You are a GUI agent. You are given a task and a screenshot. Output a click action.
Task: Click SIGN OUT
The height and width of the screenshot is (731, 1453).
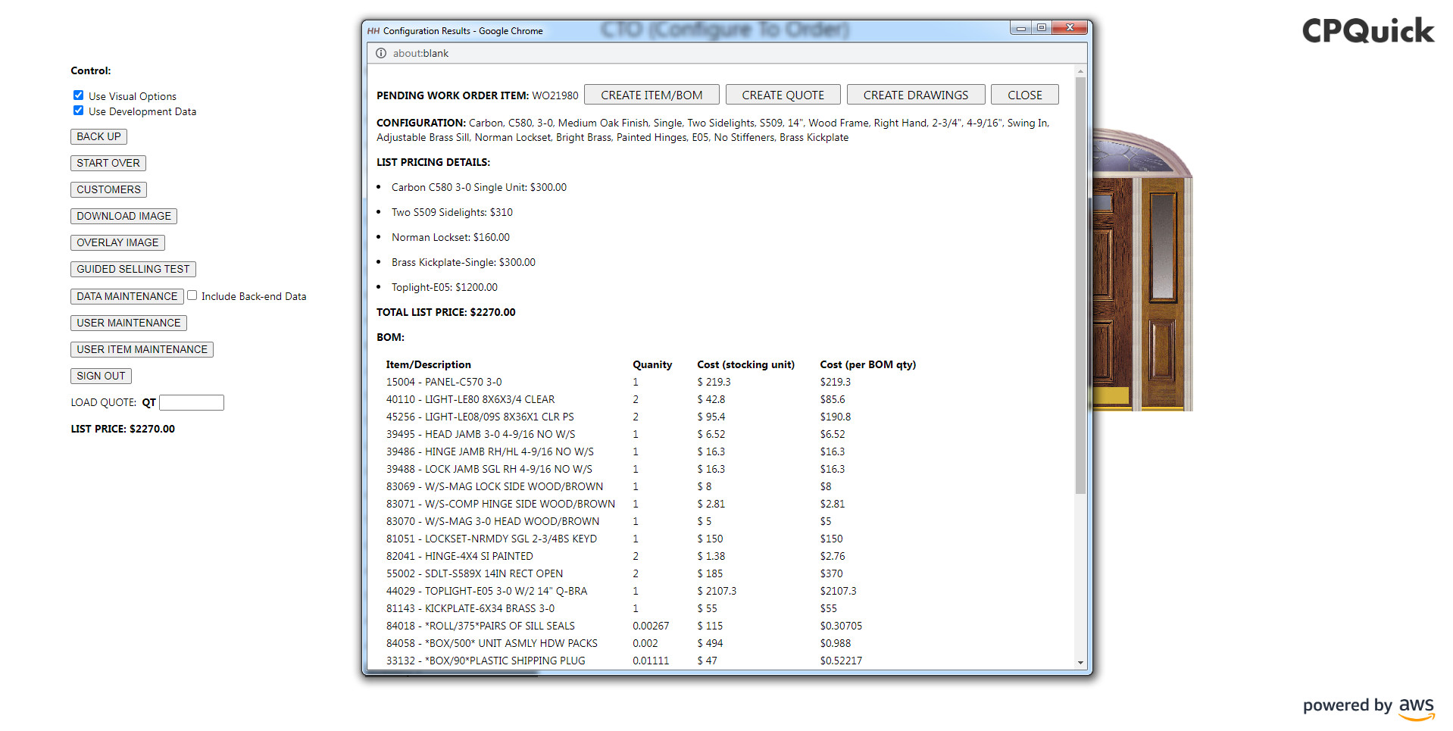coord(101,376)
